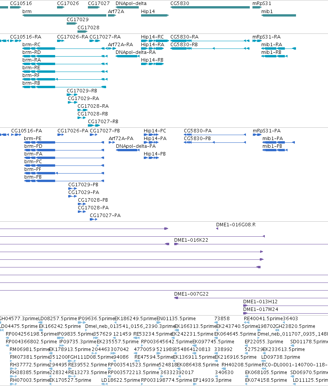Open the CG10516-PA protein label
The width and height of the screenshot is (328, 386).
click(27, 131)
